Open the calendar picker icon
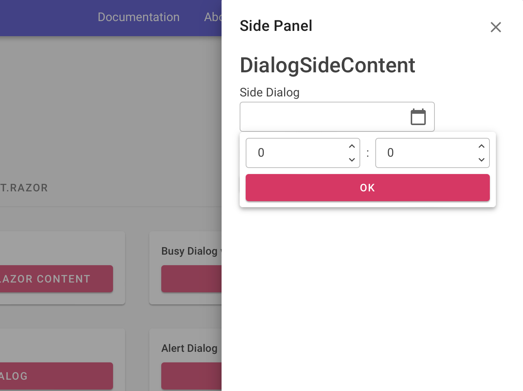This screenshot has width=523, height=391. [418, 117]
